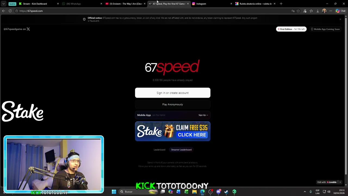Open the tab list dropdown arrow

coord(4,4)
